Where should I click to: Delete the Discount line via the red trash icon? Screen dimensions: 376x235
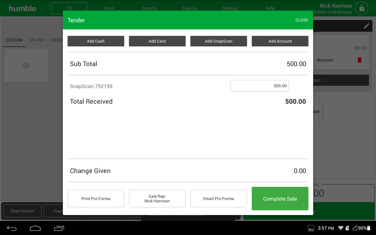point(359,60)
